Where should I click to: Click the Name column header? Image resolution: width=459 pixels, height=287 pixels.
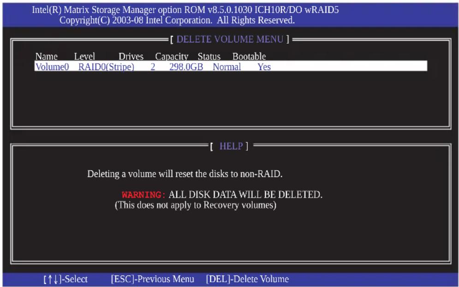click(x=46, y=56)
